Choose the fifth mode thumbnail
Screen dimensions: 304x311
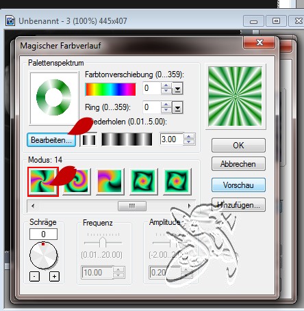click(x=177, y=182)
